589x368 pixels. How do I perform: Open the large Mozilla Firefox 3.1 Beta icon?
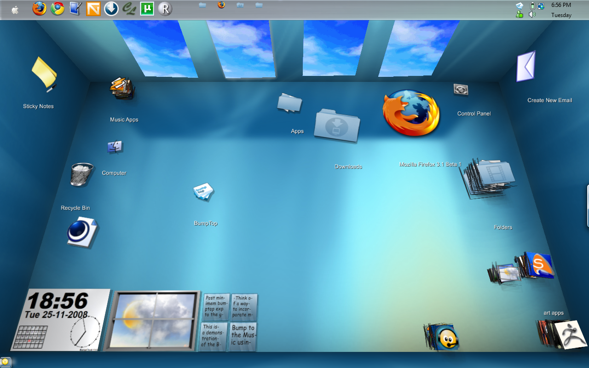pos(411,113)
